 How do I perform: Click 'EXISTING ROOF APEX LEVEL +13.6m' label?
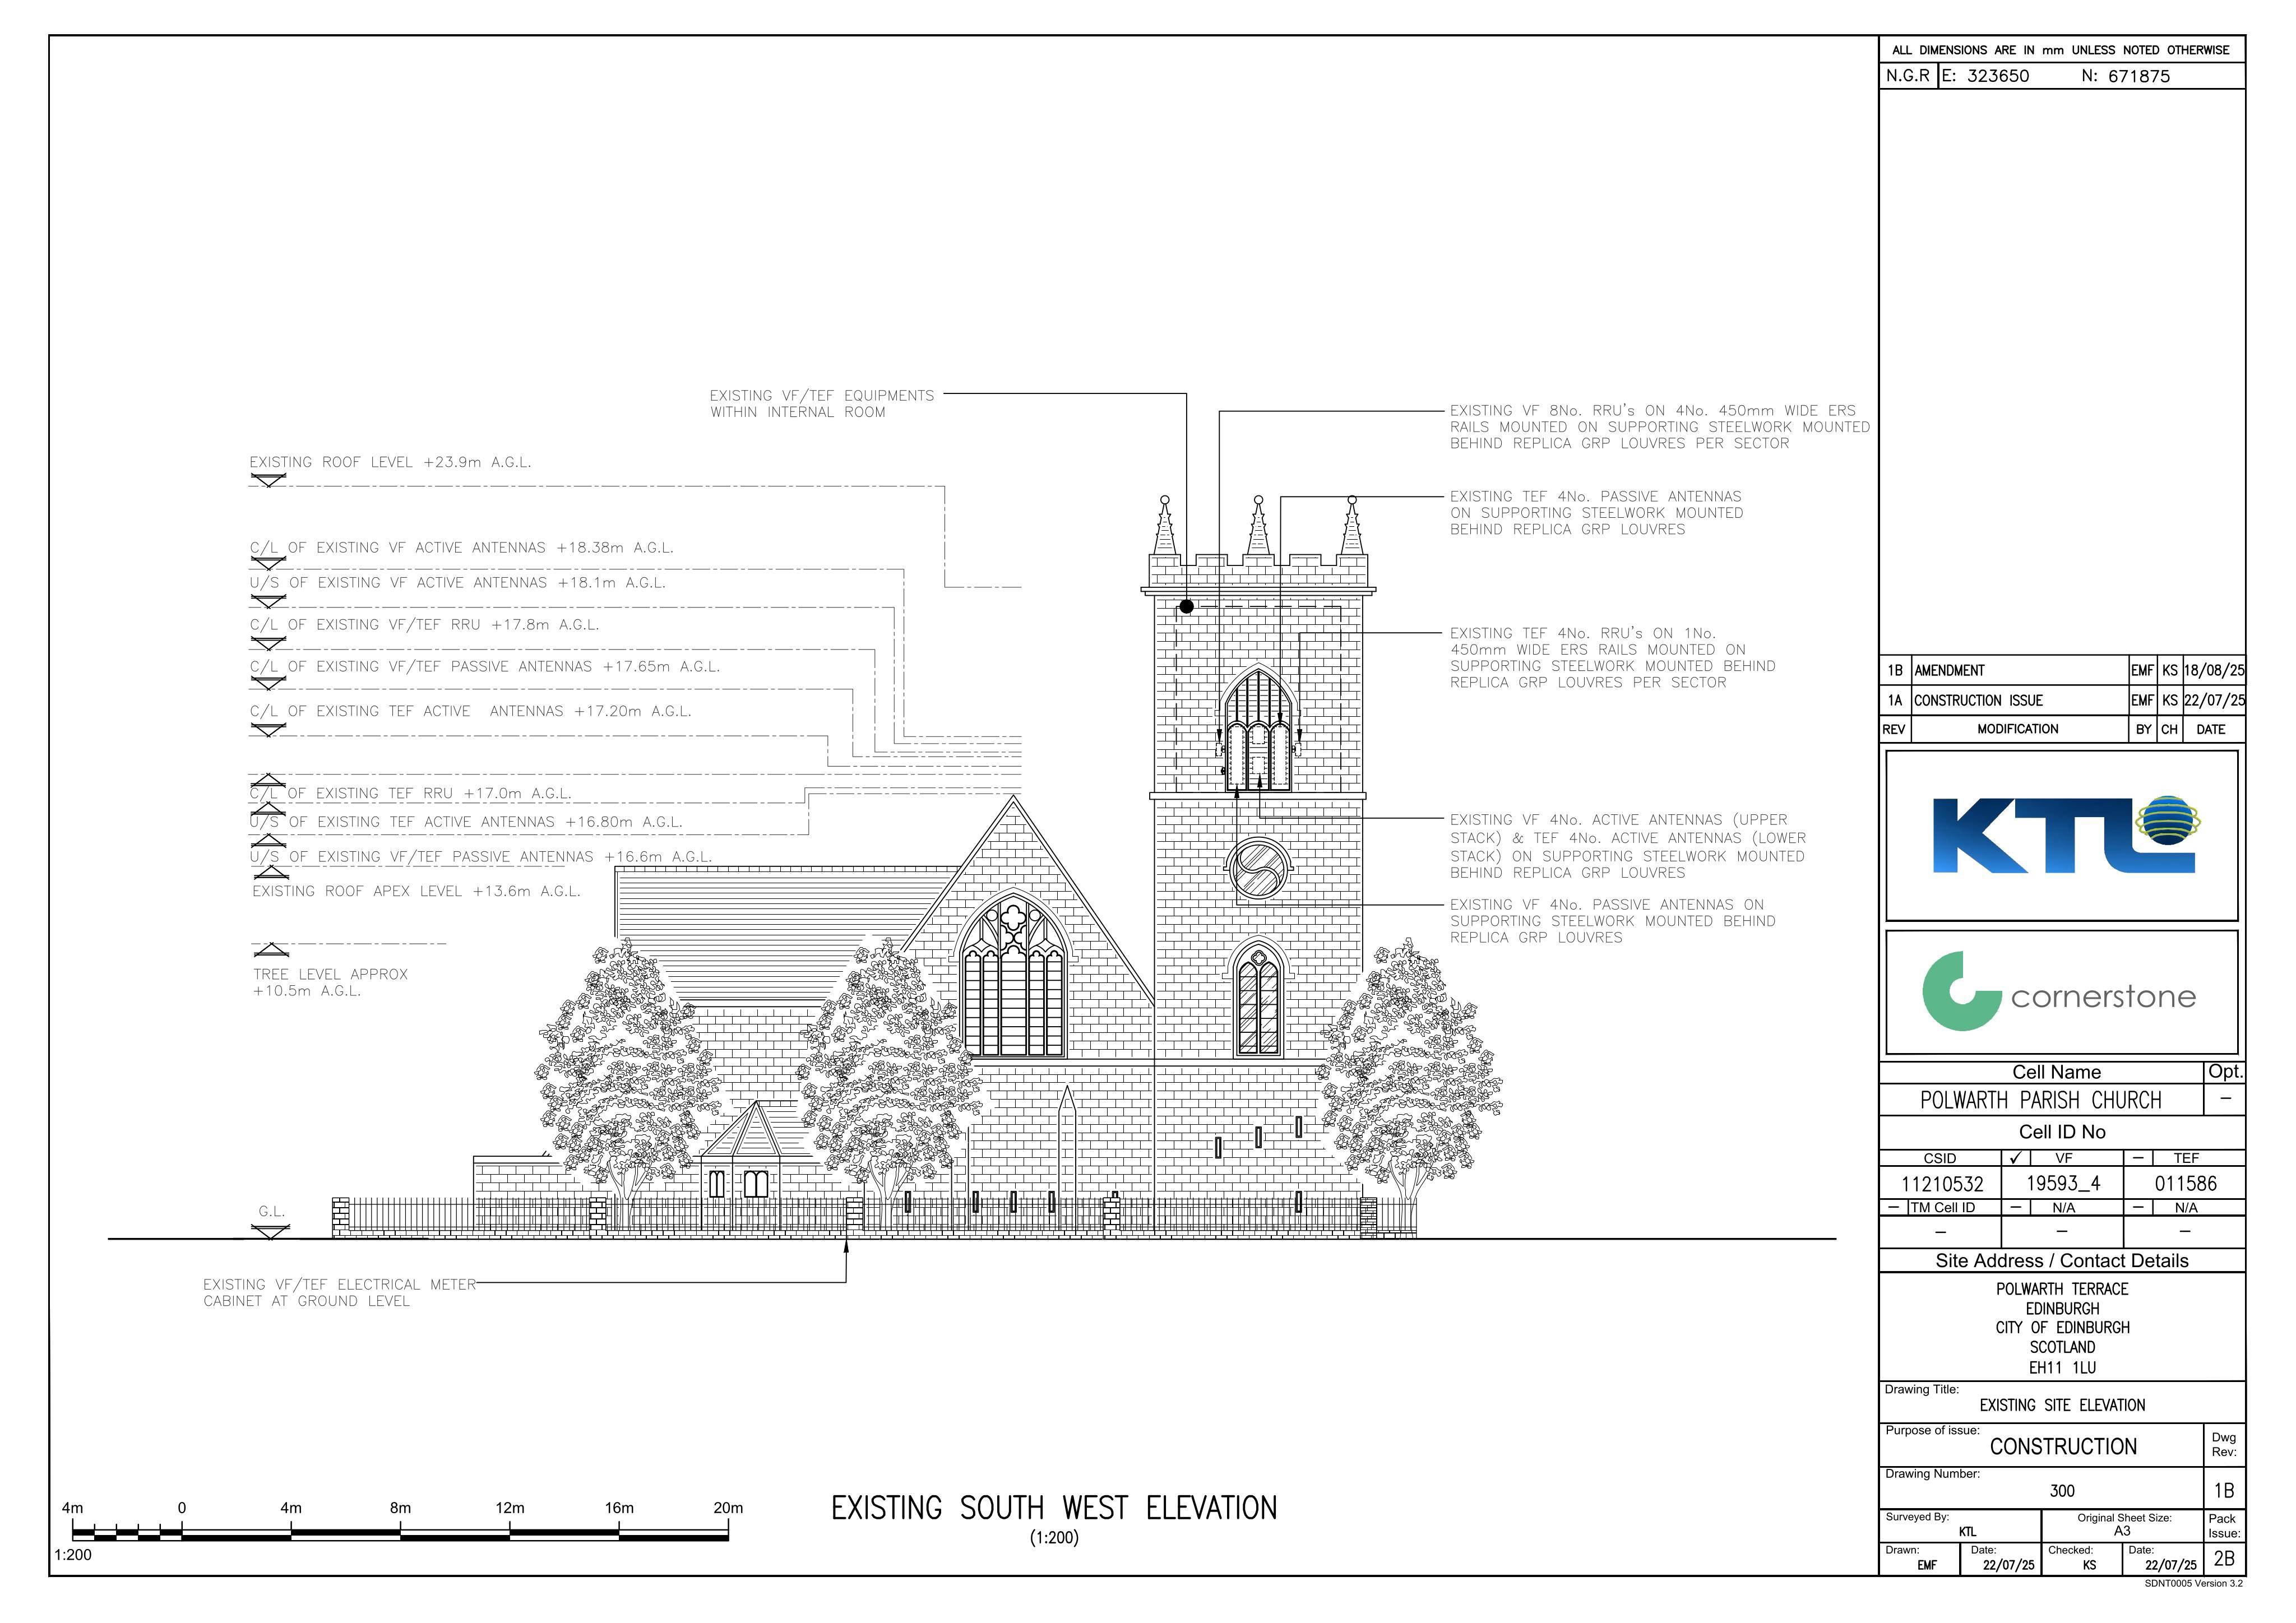click(x=416, y=892)
